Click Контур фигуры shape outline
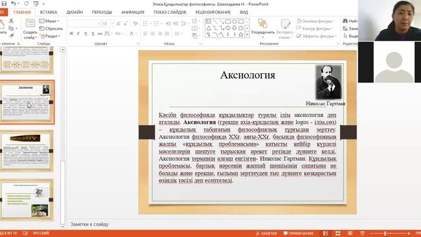 [314, 28]
